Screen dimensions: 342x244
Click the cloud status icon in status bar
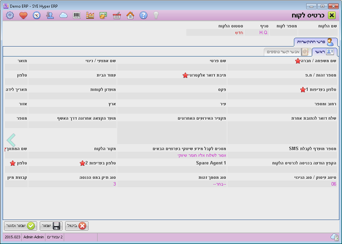tap(334, 237)
